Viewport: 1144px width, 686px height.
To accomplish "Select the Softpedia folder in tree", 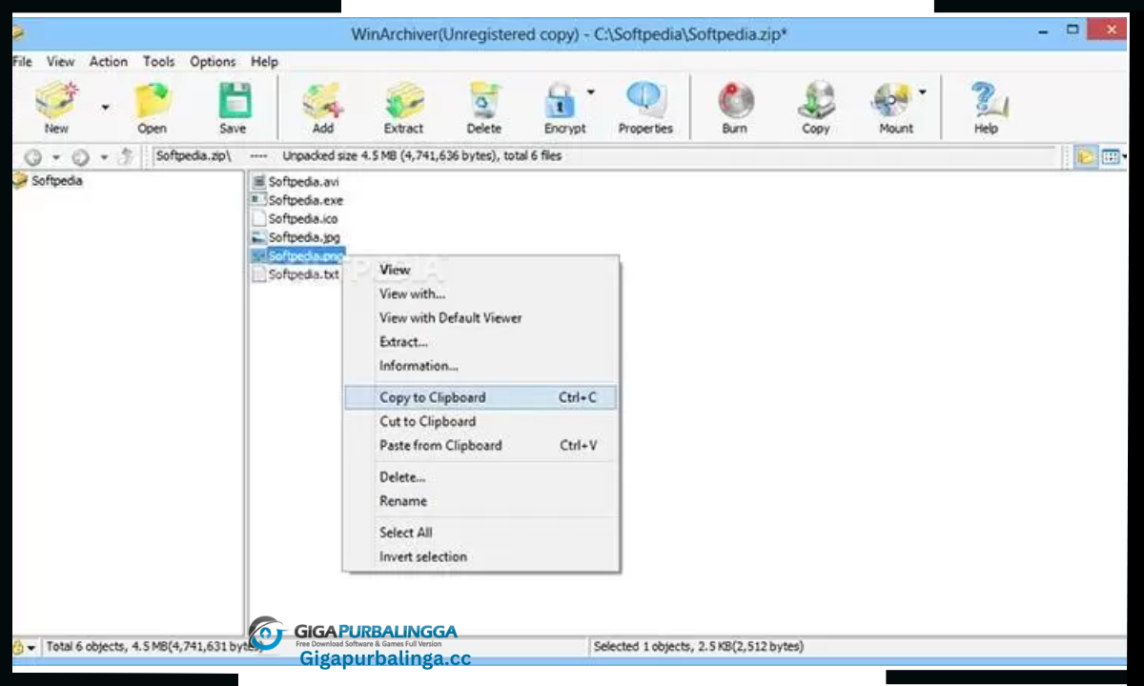I will click(x=56, y=180).
